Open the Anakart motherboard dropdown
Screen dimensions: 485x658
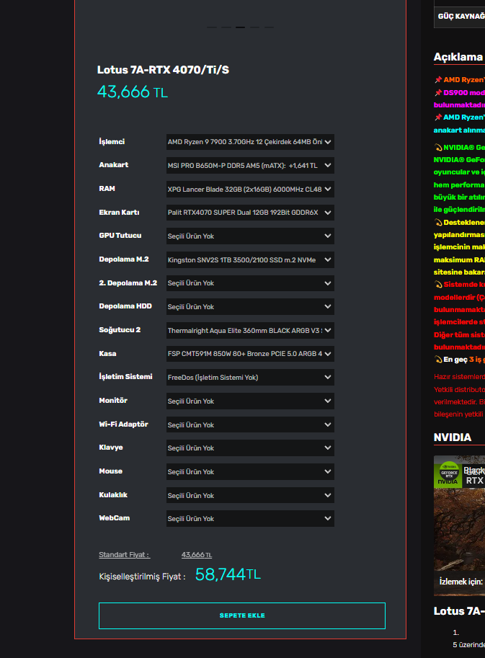(x=250, y=165)
